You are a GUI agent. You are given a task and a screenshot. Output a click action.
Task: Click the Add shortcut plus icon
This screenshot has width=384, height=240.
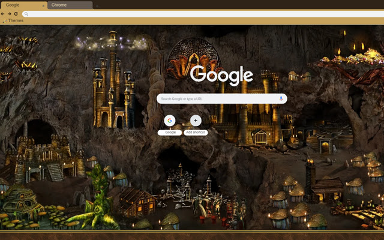196,121
